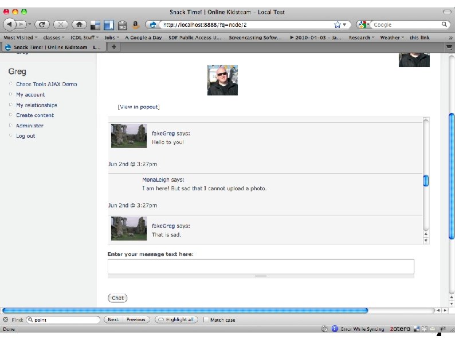Click the Google search input field

click(x=407, y=25)
